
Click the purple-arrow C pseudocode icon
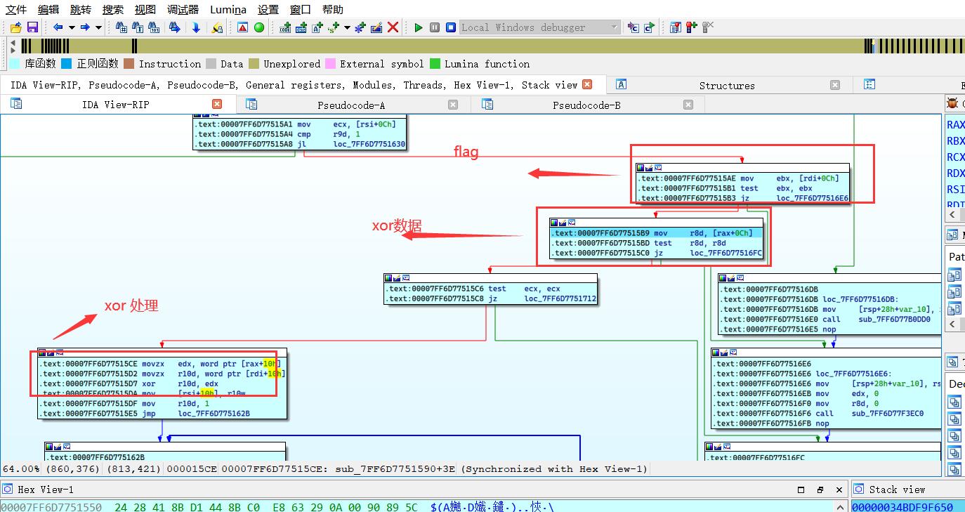[633, 27]
